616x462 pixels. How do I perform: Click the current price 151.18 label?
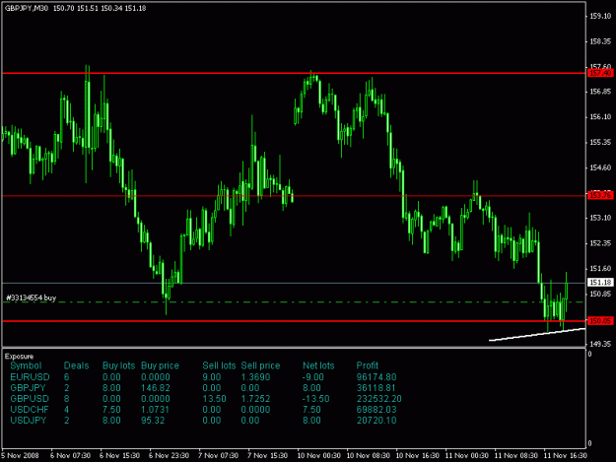(x=600, y=283)
